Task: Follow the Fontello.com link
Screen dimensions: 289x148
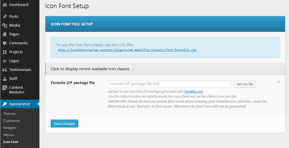Action: [x=193, y=91]
